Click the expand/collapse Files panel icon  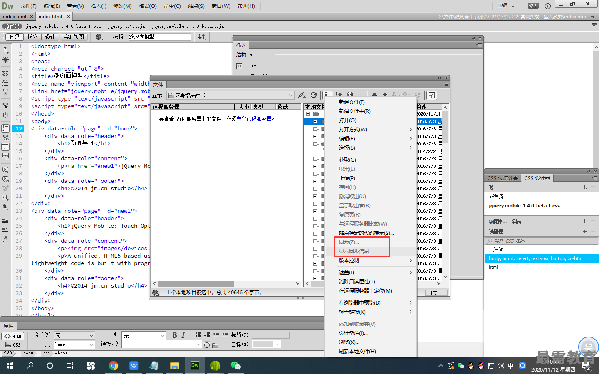tap(432, 95)
